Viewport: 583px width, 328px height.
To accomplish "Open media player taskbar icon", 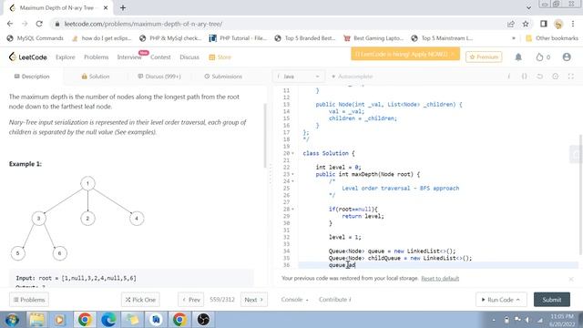I will 59,320.
